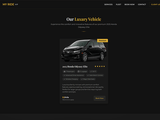Select the Magic Slide Seats label
Viewport: 160px width, 120px height.
pyautogui.click(x=89, y=79)
